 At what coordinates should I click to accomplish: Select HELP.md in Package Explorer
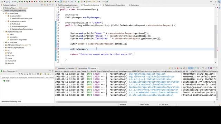11,55
